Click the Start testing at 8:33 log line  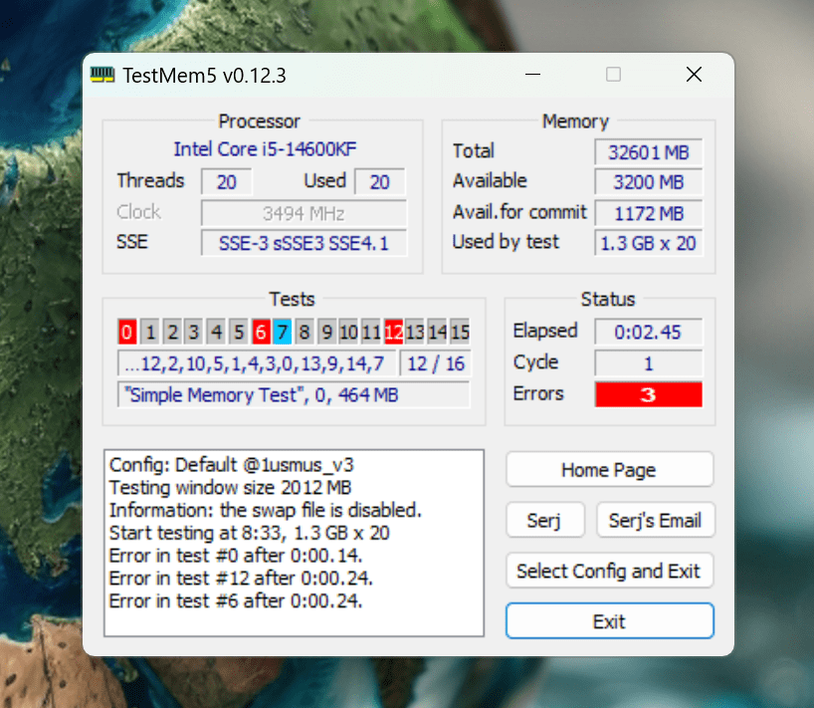pyautogui.click(x=250, y=533)
